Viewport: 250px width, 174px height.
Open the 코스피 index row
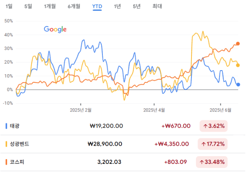[x=123, y=162]
